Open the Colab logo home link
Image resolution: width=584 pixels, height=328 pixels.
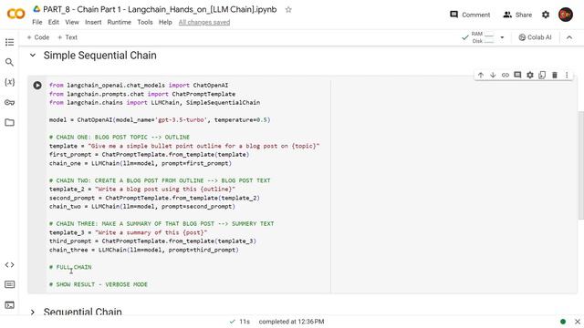[16, 15]
